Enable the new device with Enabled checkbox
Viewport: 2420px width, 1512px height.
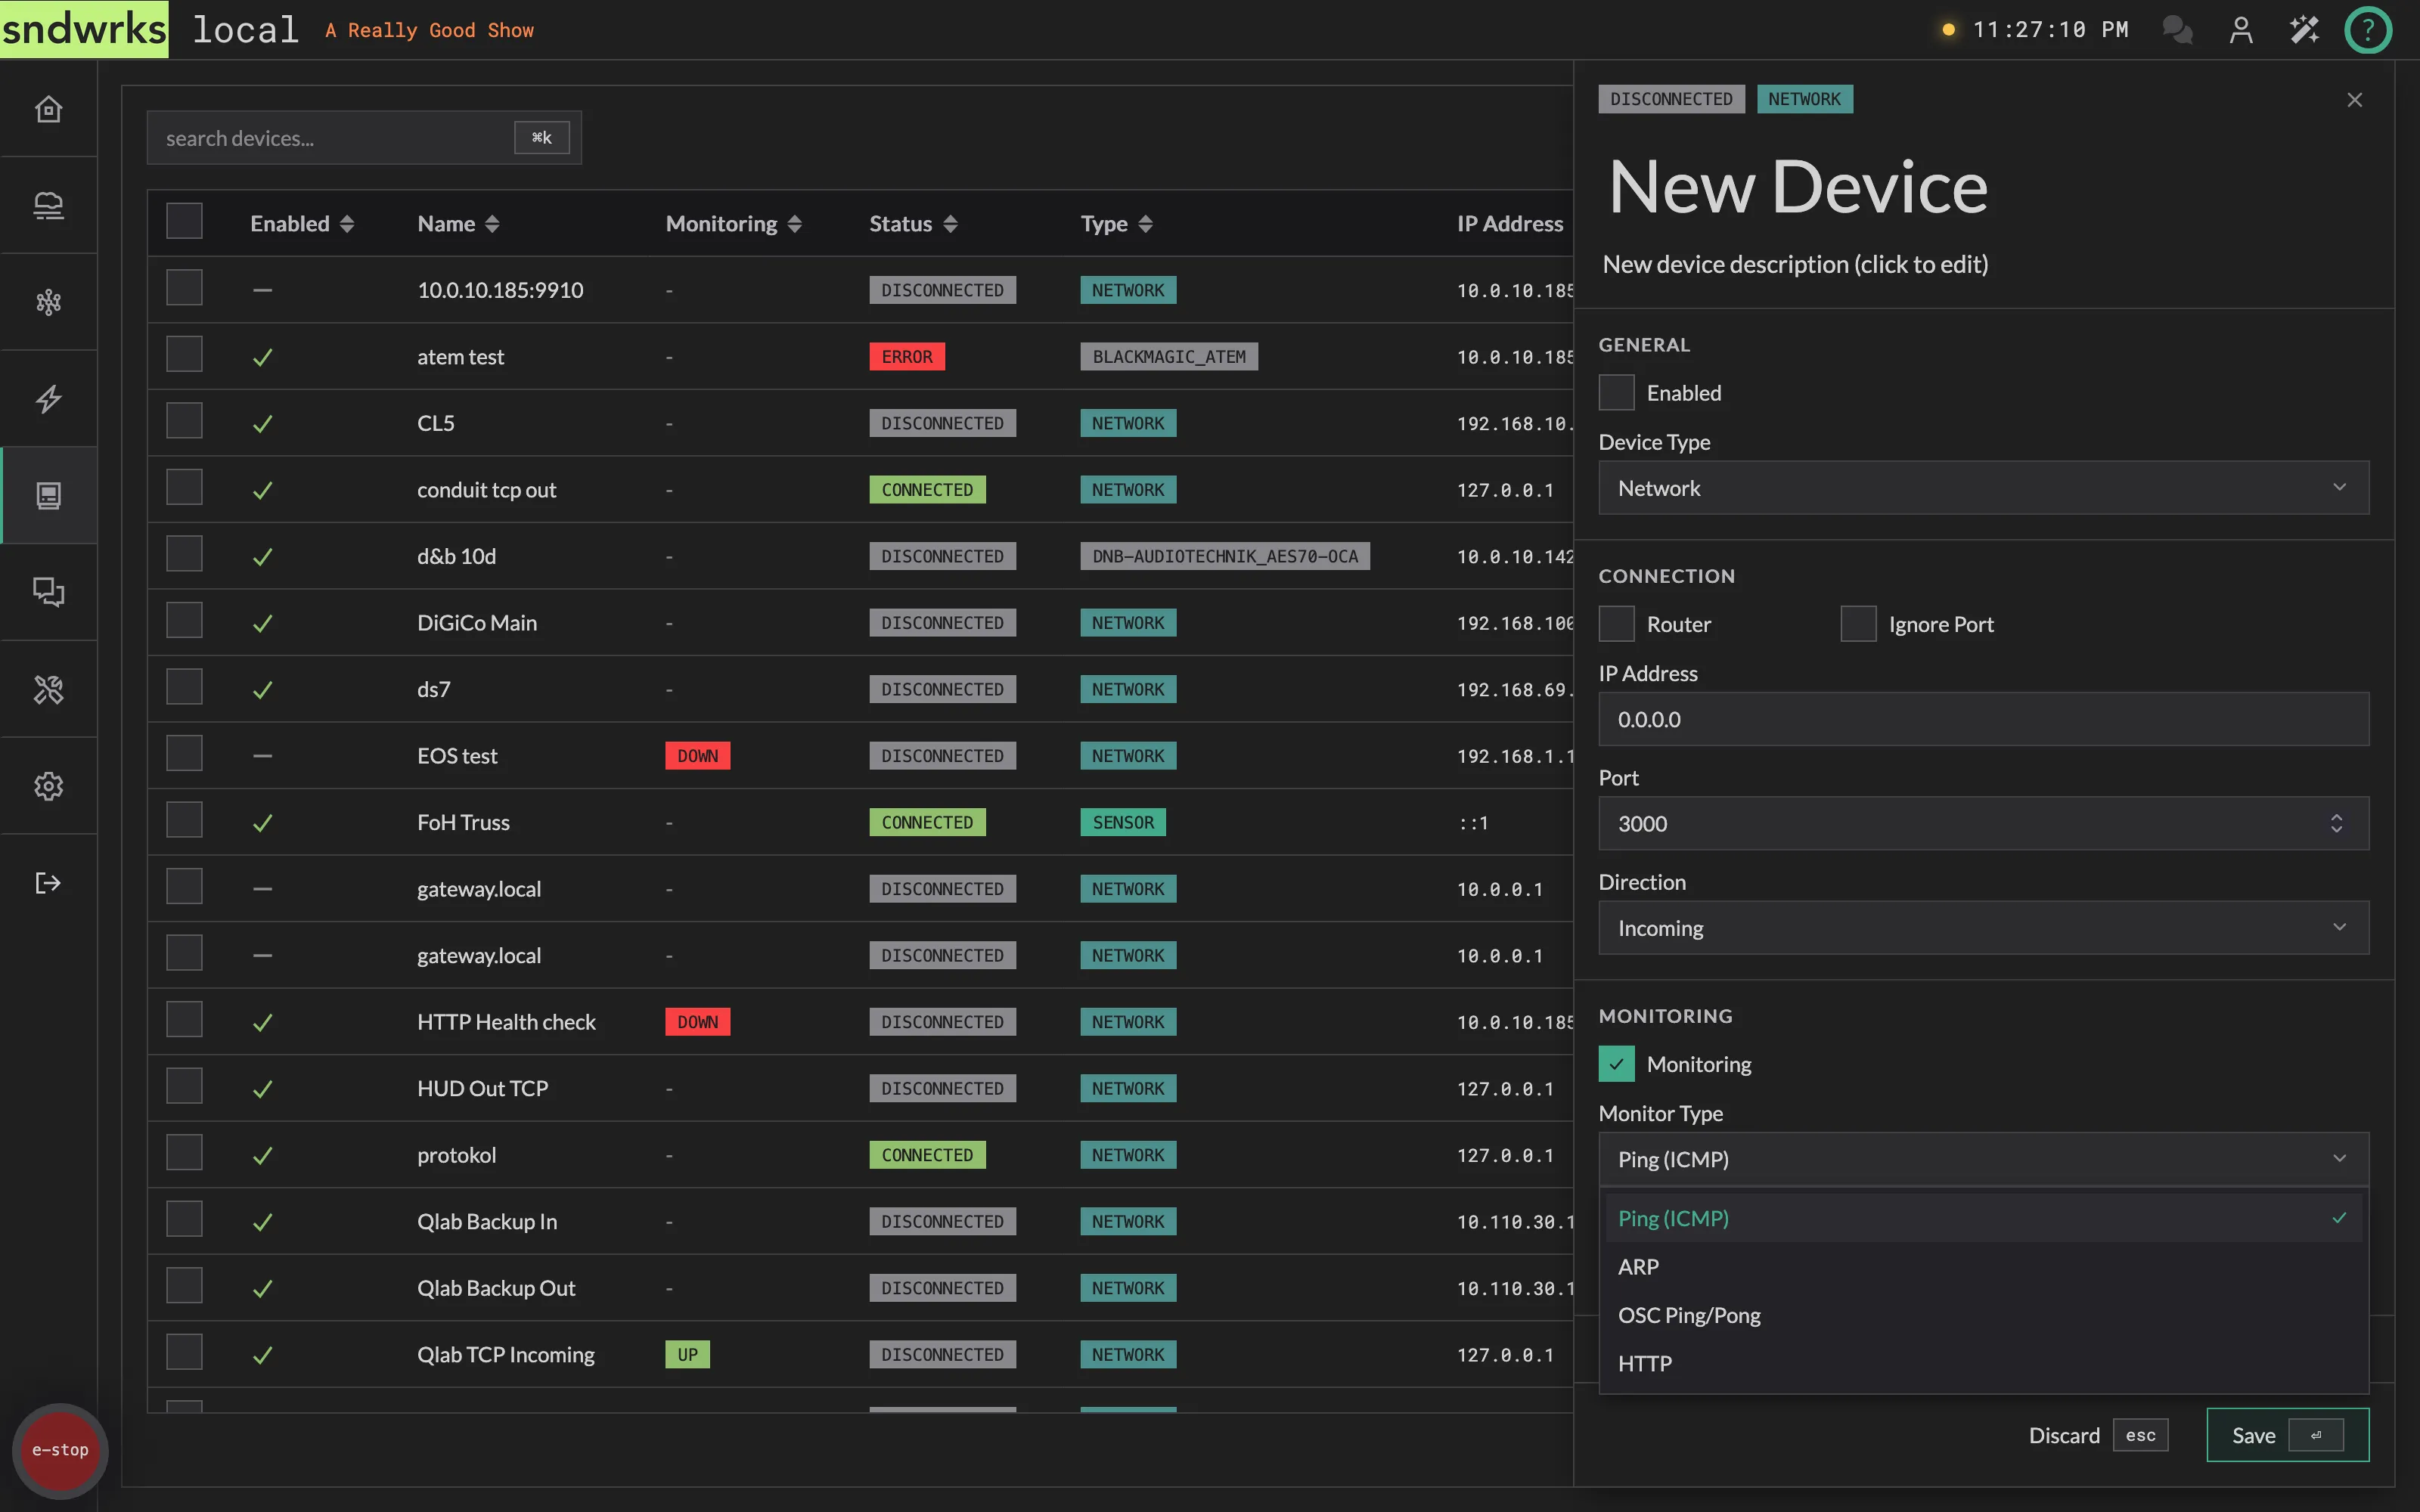click(1616, 393)
